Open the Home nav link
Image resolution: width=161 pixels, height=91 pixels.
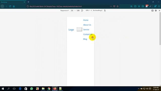pos(86,20)
